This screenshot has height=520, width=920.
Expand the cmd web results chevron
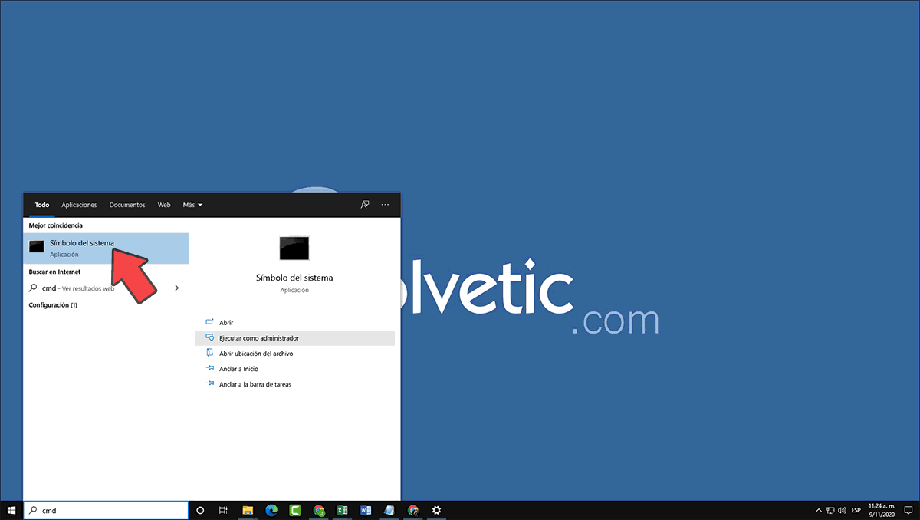click(x=176, y=288)
